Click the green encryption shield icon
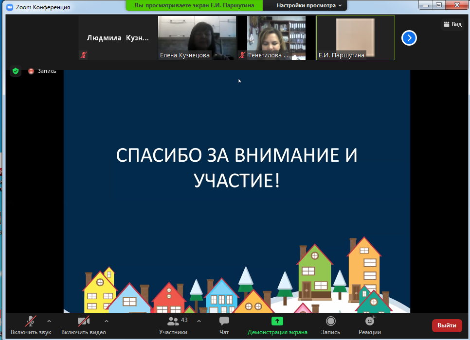Viewport: 470px width, 340px height. point(16,71)
